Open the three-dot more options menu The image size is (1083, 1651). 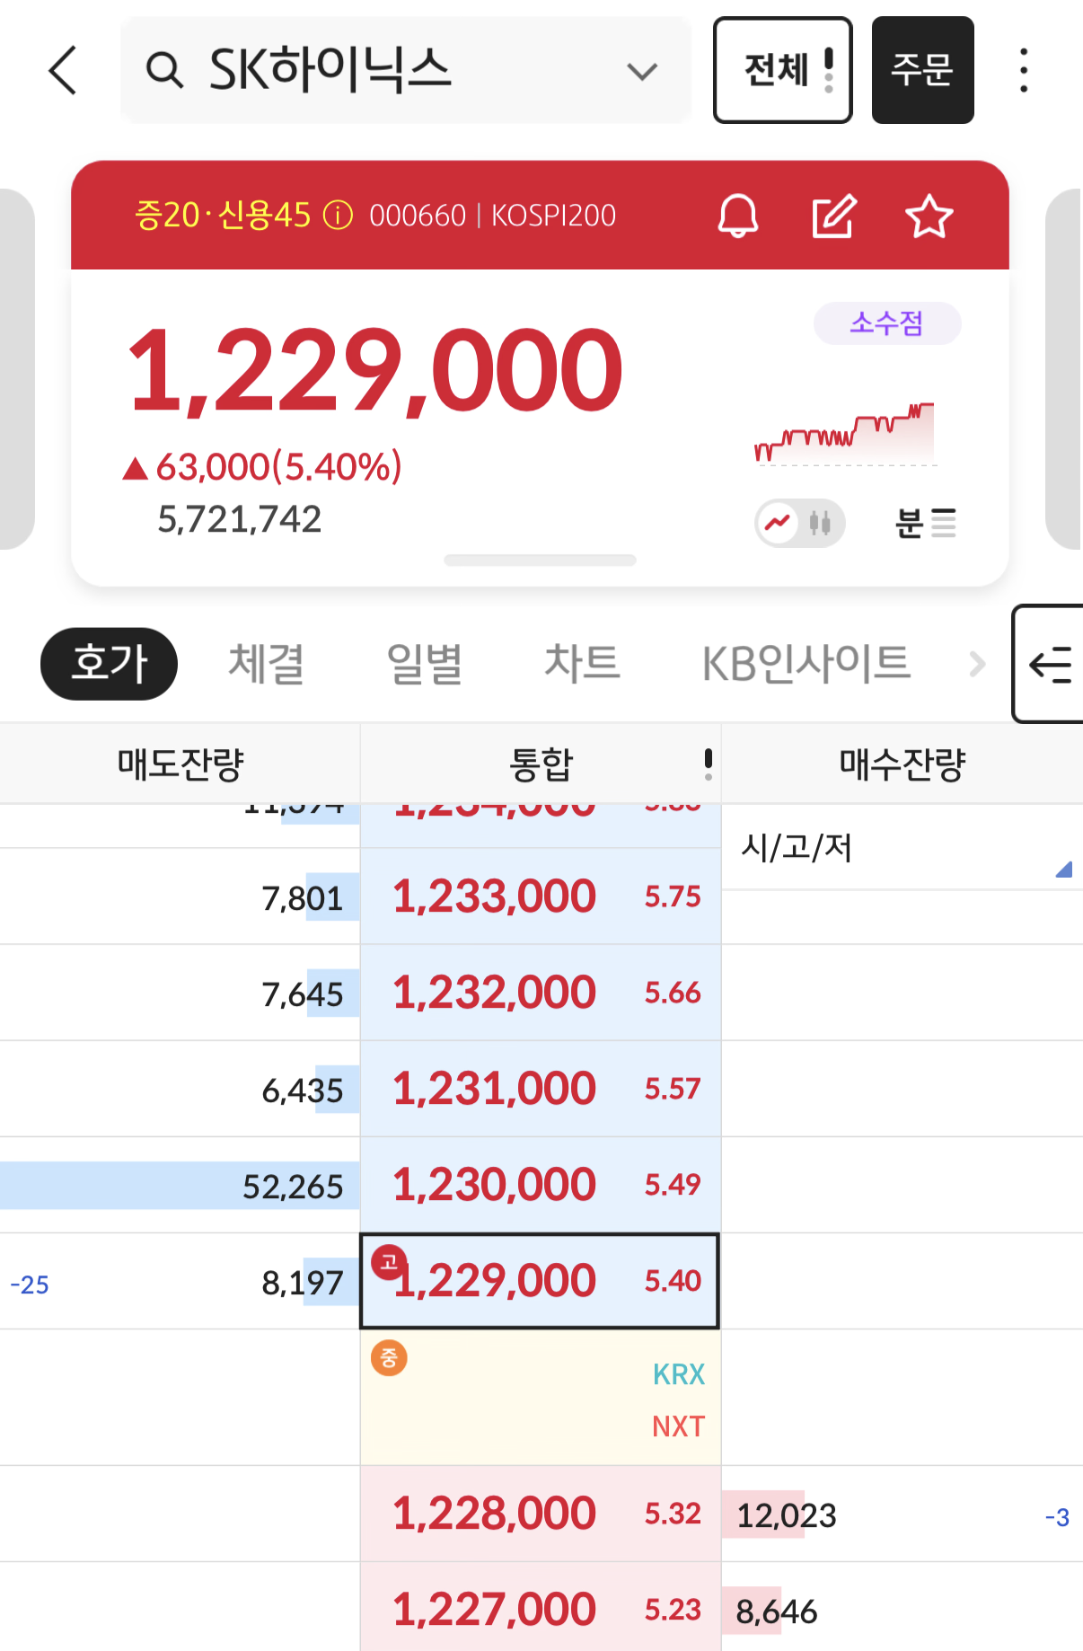pyautogui.click(x=1024, y=70)
